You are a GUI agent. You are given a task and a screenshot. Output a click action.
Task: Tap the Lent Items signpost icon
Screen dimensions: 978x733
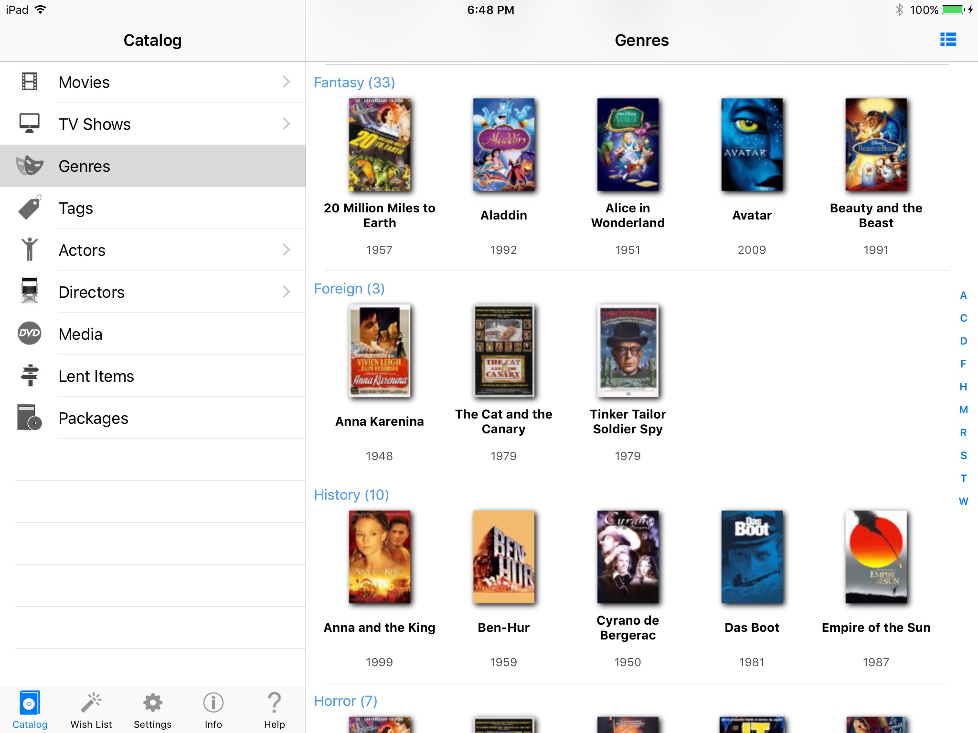30,375
